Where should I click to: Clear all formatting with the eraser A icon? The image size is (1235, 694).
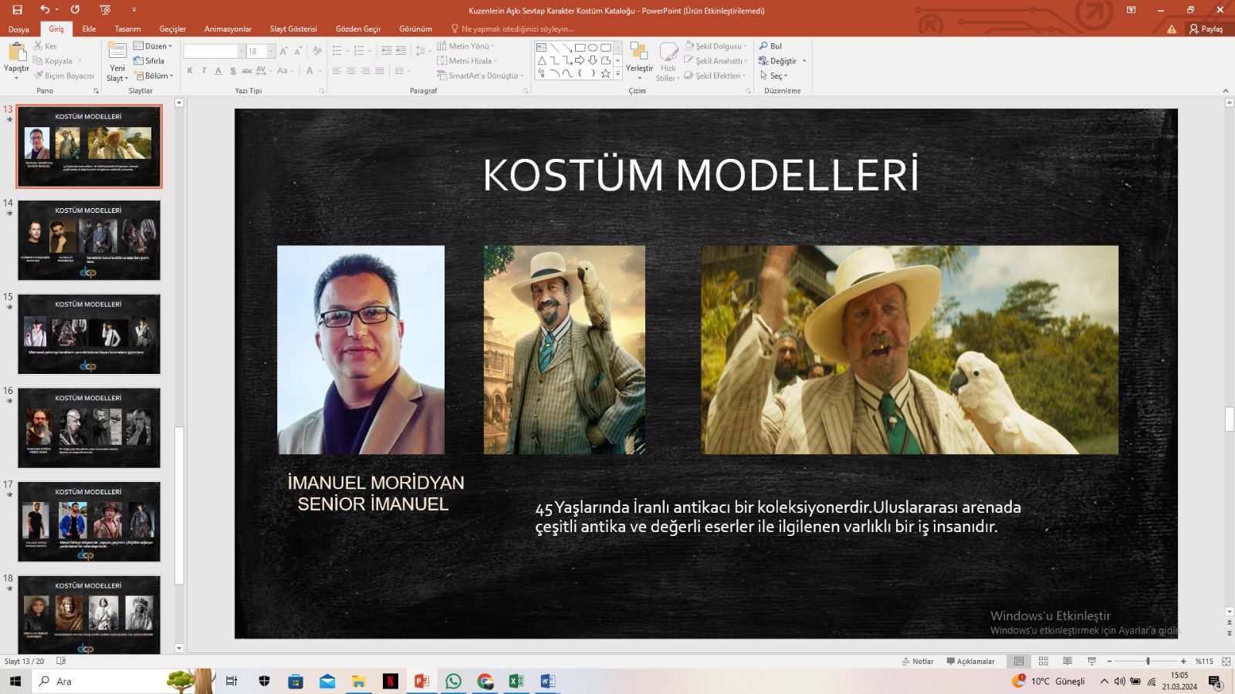coord(316,51)
